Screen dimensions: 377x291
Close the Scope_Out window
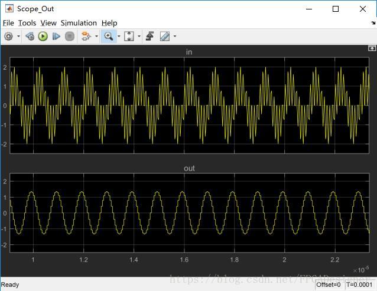[363, 9]
